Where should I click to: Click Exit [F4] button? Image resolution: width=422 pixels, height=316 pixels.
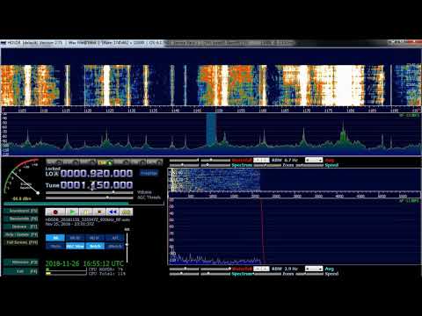[x=21, y=271]
